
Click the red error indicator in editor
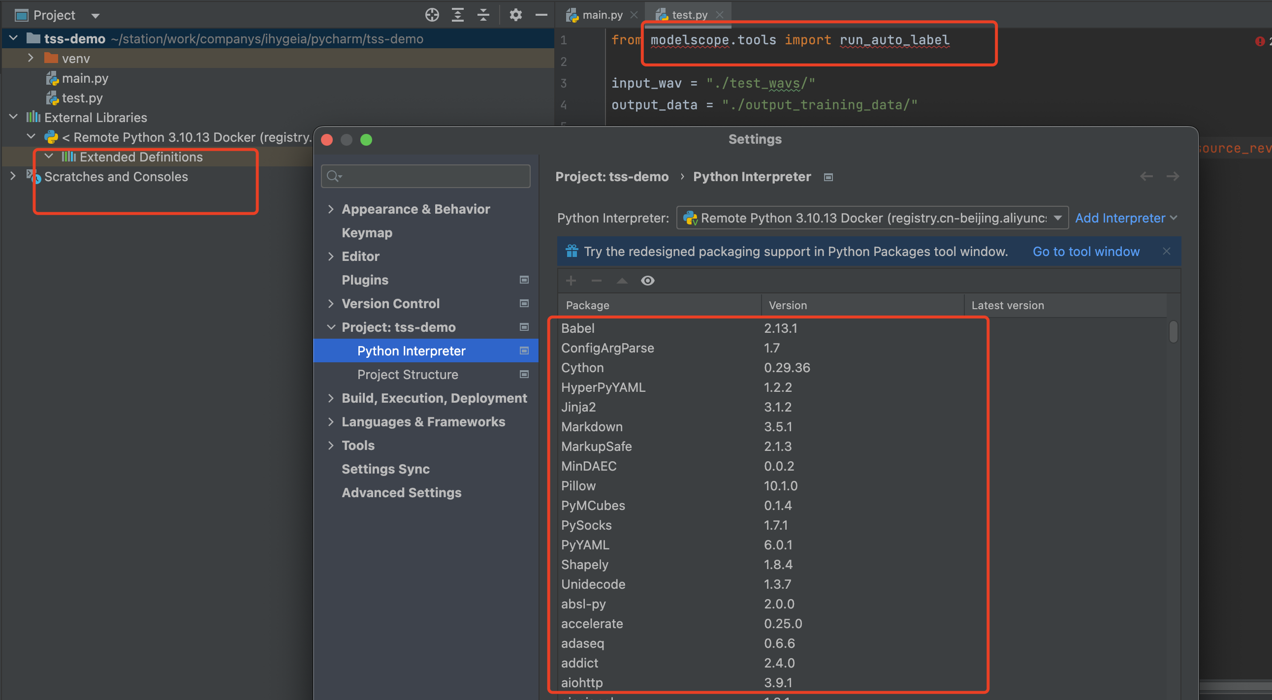click(x=1260, y=41)
